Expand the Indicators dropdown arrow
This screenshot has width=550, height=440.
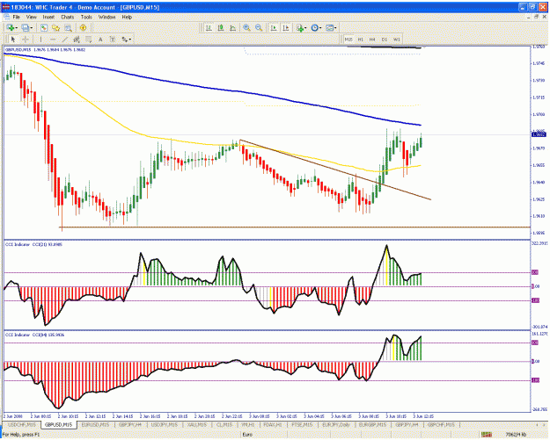coord(305,28)
